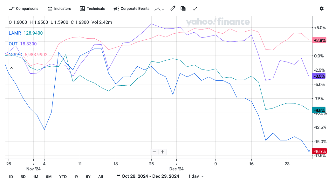Click the Nov '24 axis label
This screenshot has height=178, width=335.
click(x=33, y=169)
